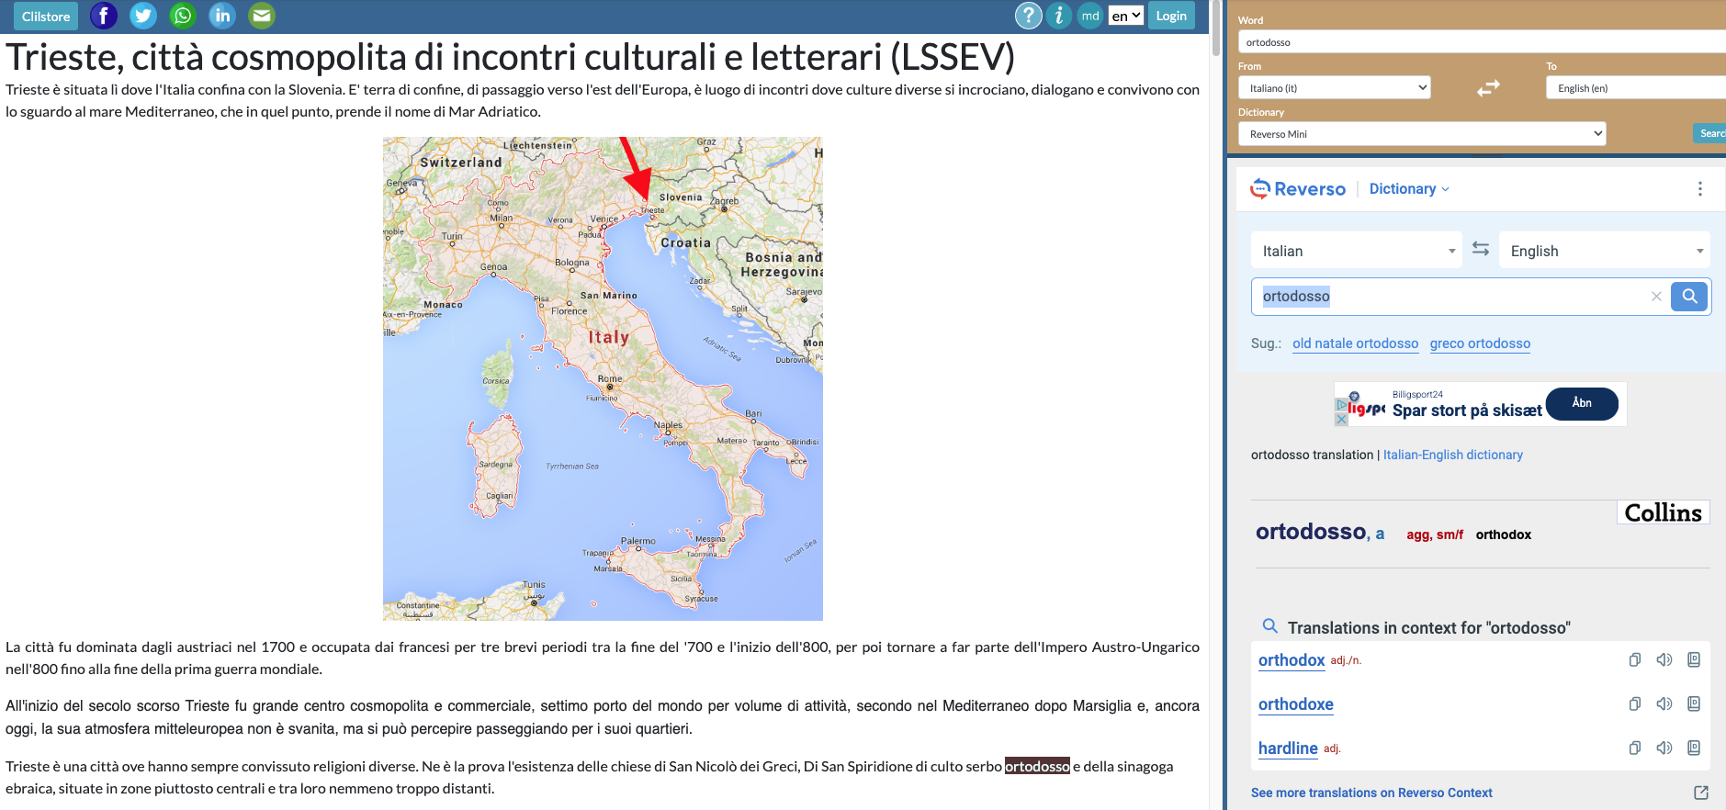Click highlighted word 'ortodosso' in text
The image size is (1726, 810).
point(1037,766)
